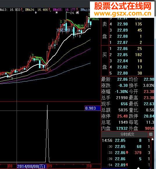Click the 换手 turnover value 3.03%
The image size is (156, 169).
tap(148, 85)
